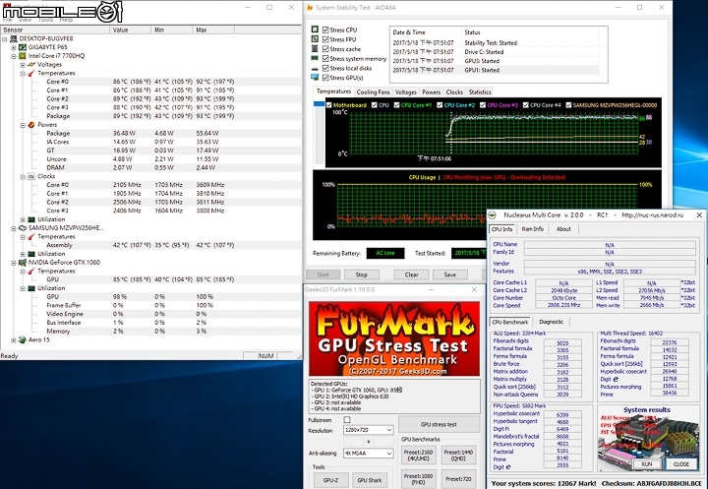Expand the Aero 15 tree node
This screenshot has width=708, height=489.
14,339
